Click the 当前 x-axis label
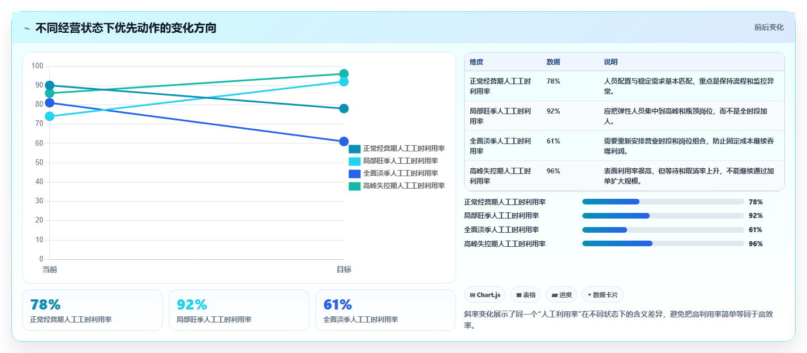Image resolution: width=807 pixels, height=353 pixels. click(x=50, y=269)
